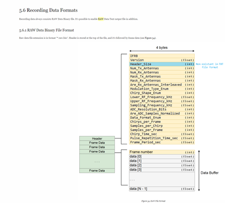The image size is (225, 203).
Task: Click the 'Data Buffer' label
Action: pos(210,173)
